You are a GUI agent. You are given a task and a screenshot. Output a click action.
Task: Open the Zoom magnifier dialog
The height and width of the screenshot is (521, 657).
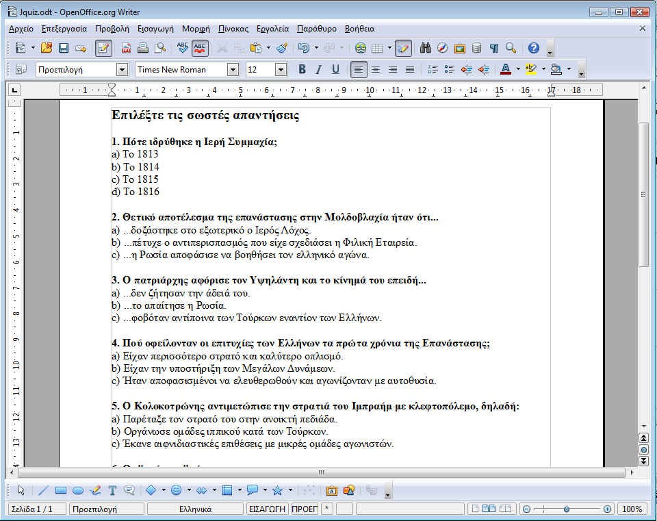(x=511, y=48)
